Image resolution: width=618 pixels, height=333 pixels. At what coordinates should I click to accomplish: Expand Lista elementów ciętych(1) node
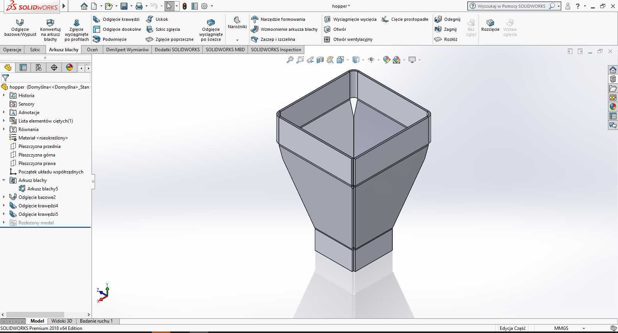pyautogui.click(x=4, y=121)
